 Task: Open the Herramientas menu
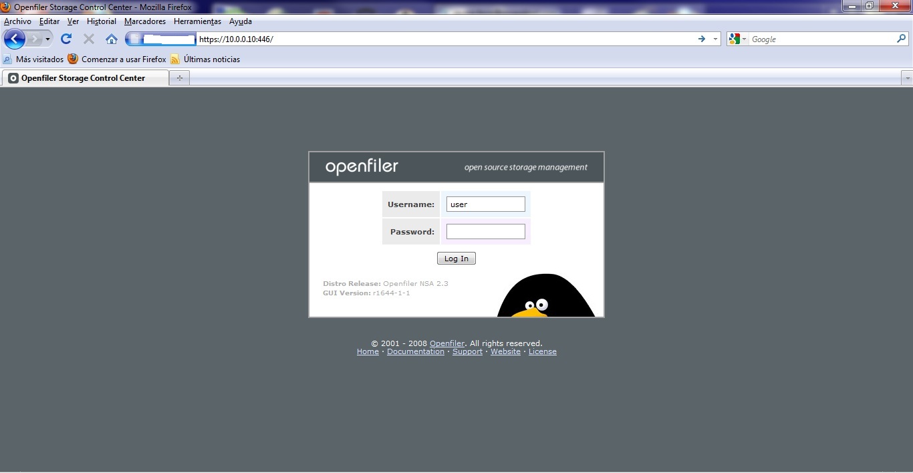(198, 21)
